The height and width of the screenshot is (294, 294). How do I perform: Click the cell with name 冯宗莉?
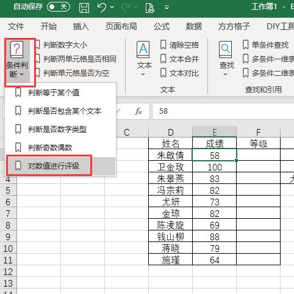[x=171, y=190]
